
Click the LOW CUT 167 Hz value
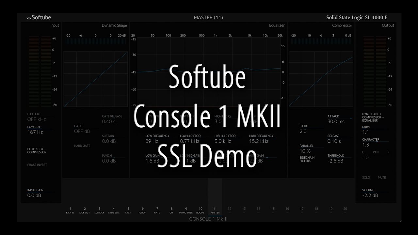pos(35,132)
